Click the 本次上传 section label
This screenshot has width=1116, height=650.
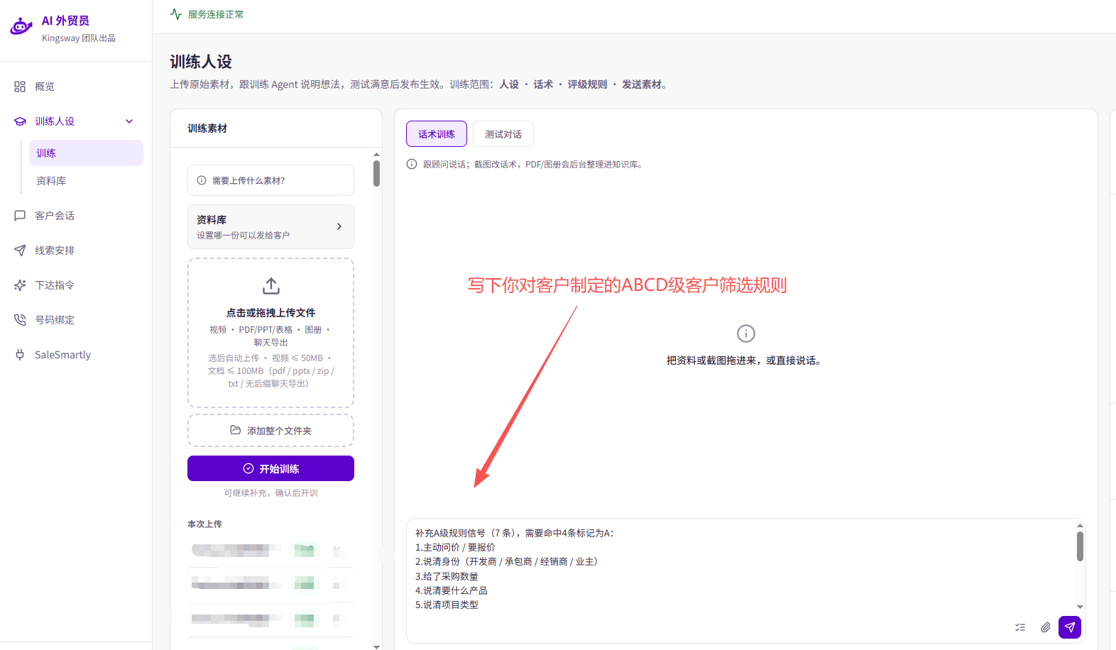click(x=204, y=524)
